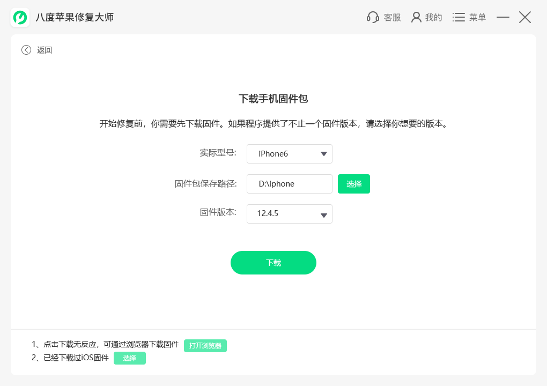Open the 我的 account icon
The height and width of the screenshot is (386, 547).
416,17
